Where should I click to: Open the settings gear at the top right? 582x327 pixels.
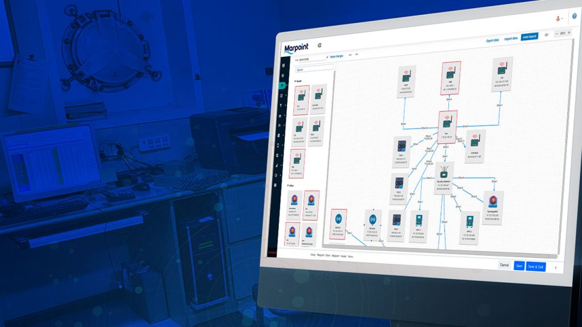pyautogui.click(x=547, y=34)
